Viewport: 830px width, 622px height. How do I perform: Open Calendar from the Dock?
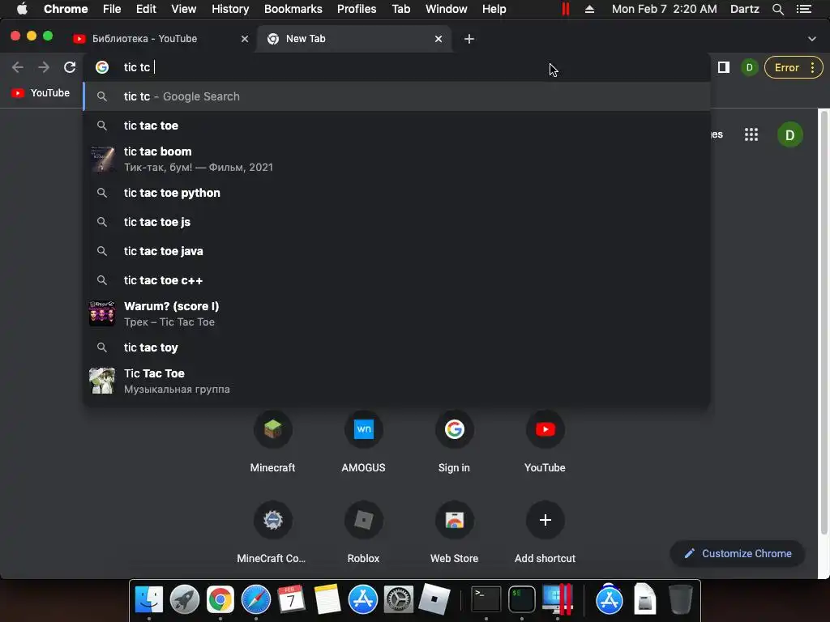coord(292,599)
